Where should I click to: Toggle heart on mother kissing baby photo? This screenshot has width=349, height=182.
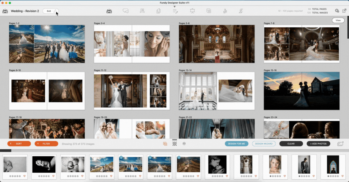click(227, 176)
